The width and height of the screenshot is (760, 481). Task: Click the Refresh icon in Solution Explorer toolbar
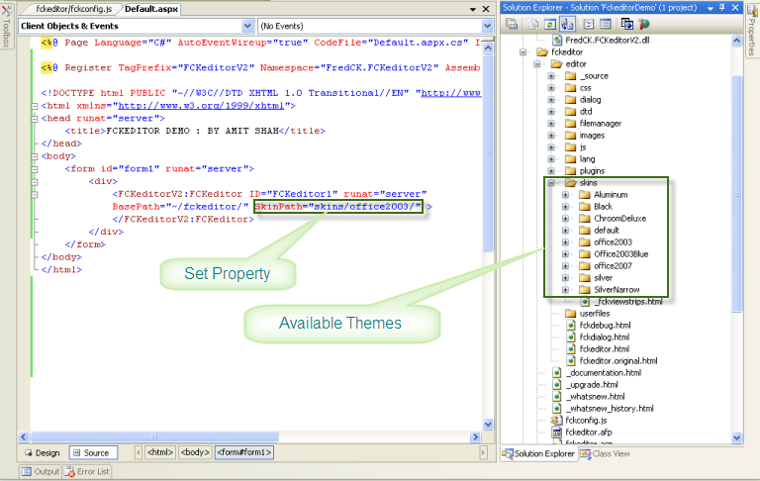tap(549, 24)
